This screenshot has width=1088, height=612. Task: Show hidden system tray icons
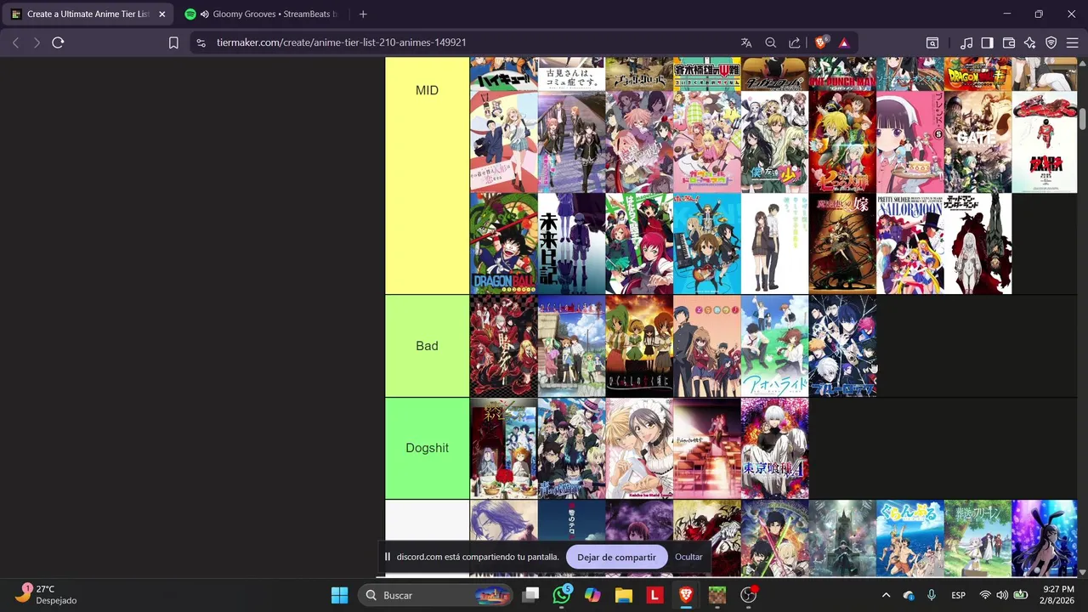(886, 595)
